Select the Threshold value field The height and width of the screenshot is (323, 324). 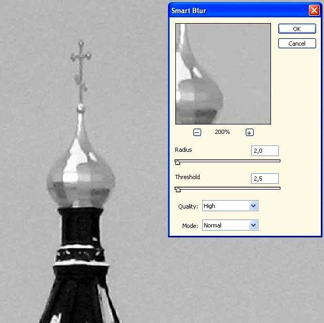tap(265, 179)
